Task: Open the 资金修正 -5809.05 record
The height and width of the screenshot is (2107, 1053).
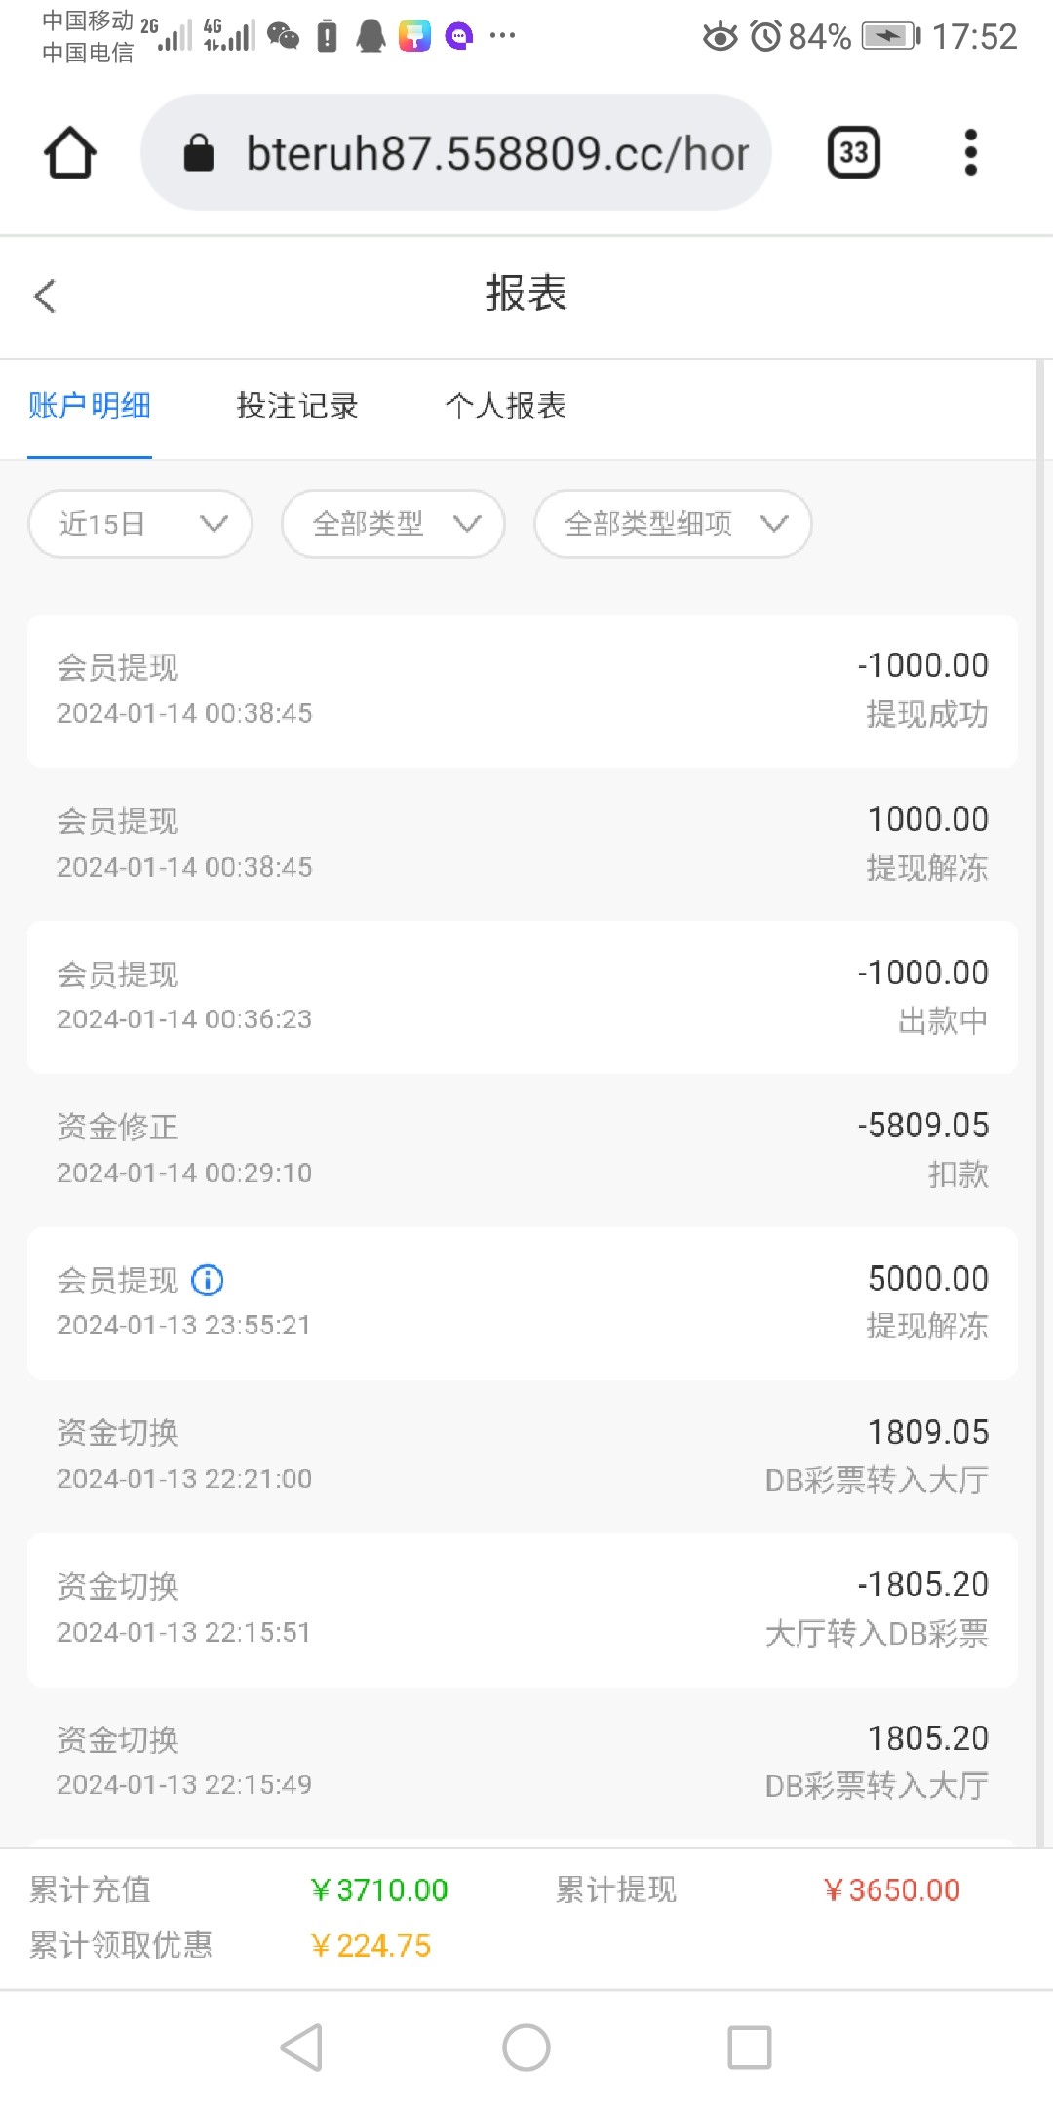Action: tap(523, 1149)
